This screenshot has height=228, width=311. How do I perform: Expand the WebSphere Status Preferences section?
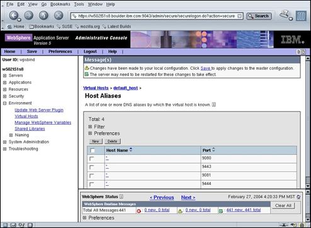coord(84,218)
